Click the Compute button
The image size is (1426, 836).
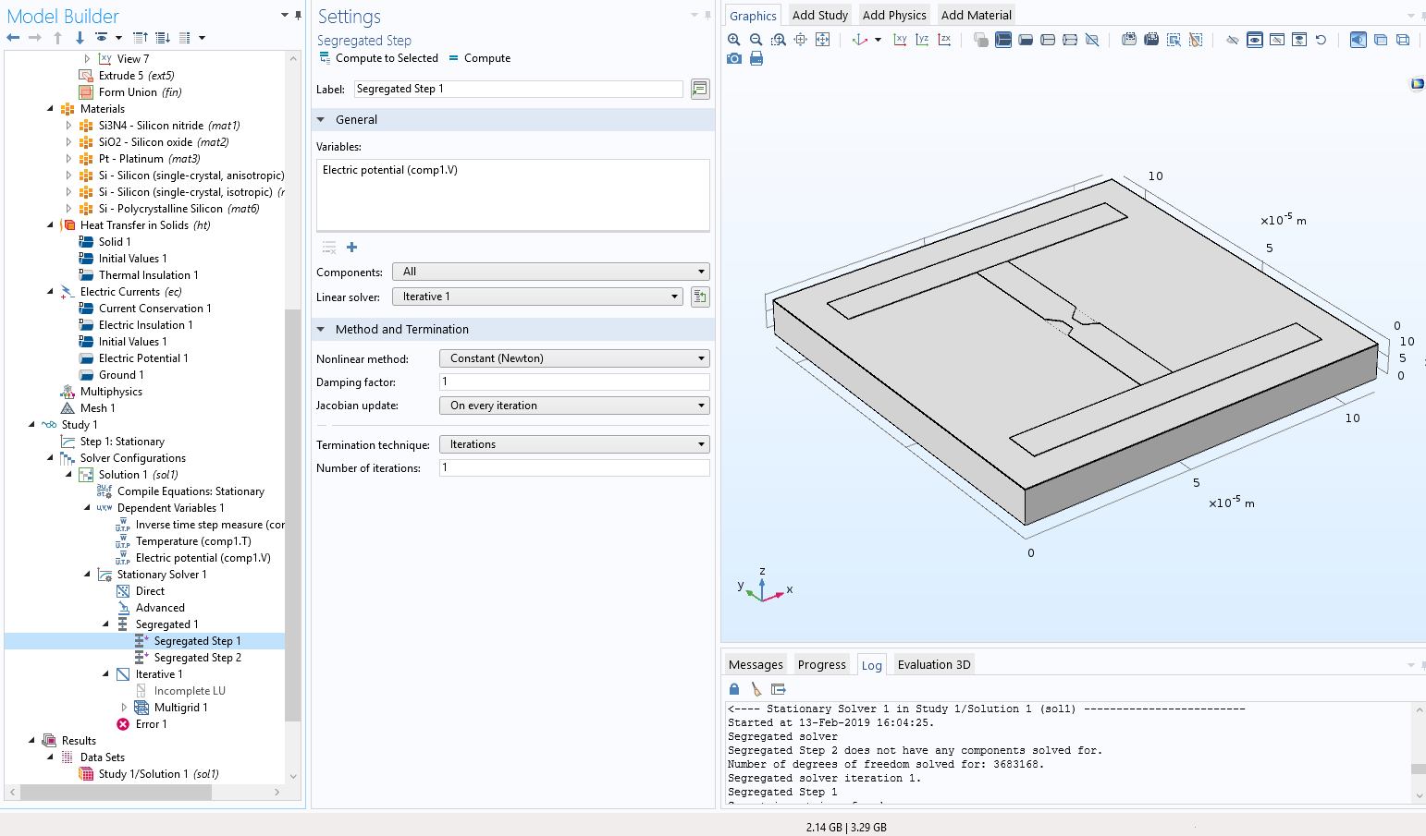[x=479, y=58]
